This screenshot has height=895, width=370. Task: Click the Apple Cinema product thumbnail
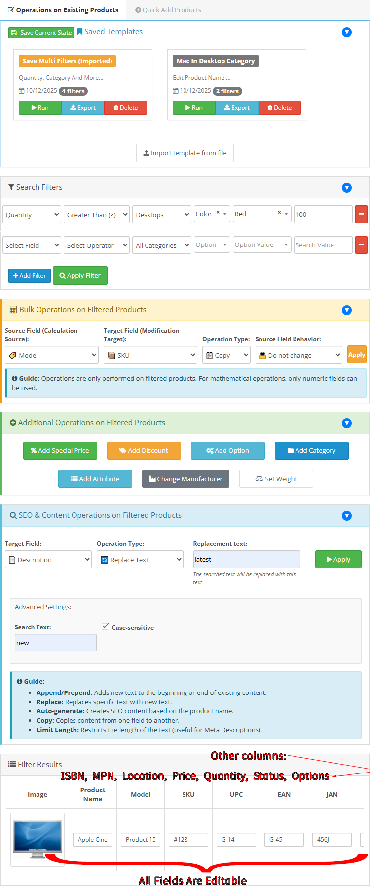pos(37,839)
